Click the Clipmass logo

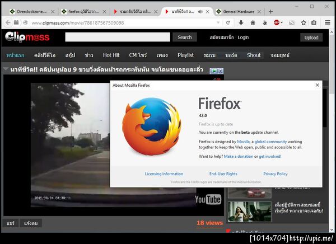tap(27, 37)
